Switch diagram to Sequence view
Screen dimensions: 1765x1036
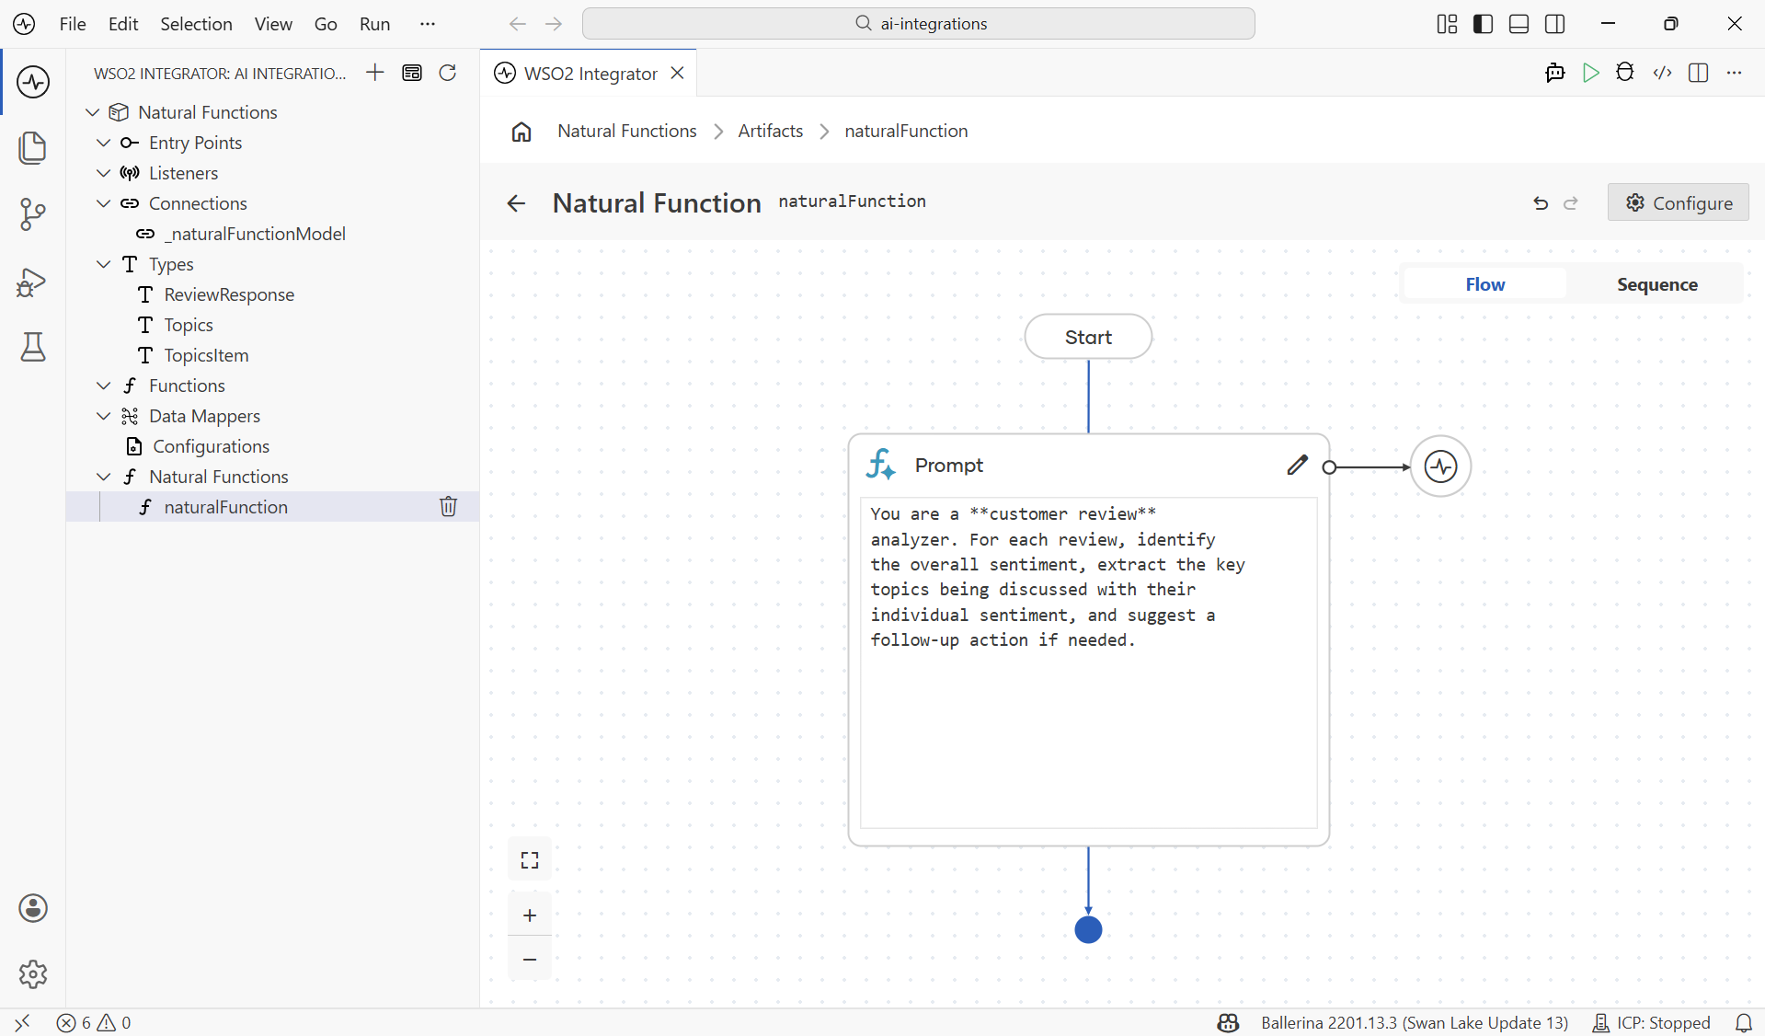tap(1656, 284)
